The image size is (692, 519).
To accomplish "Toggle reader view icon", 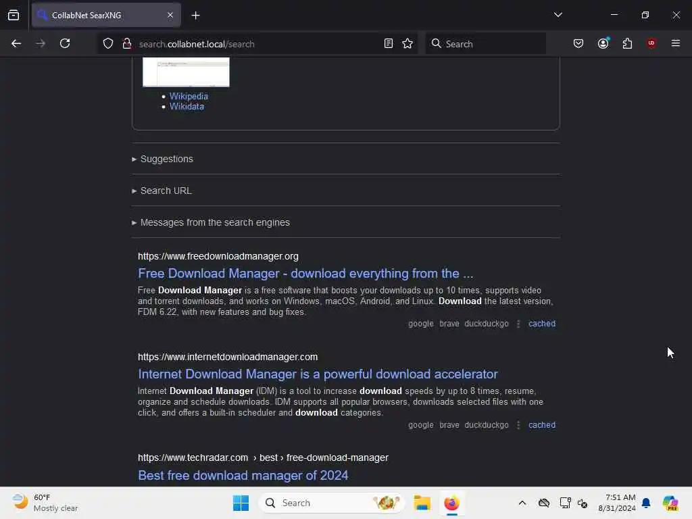I will click(389, 44).
